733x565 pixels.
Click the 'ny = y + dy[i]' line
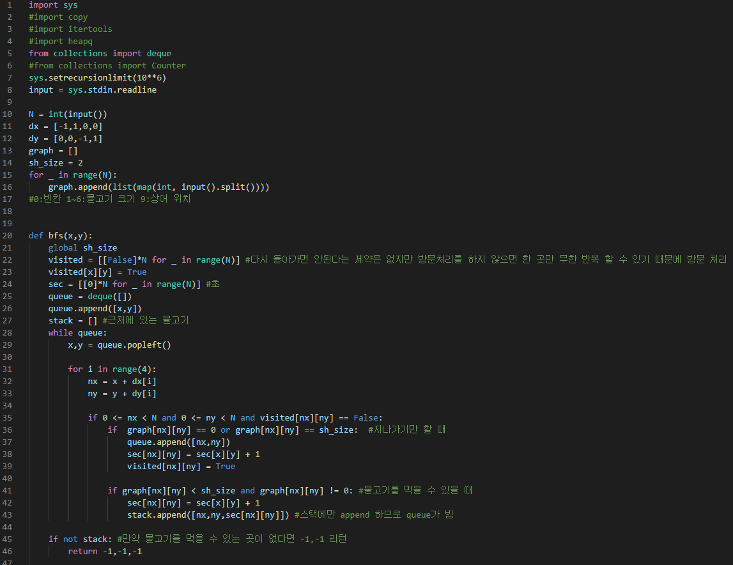[122, 394]
